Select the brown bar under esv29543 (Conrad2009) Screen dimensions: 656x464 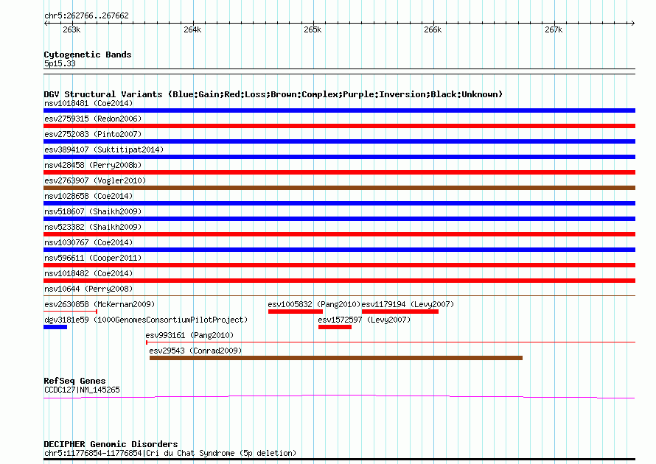point(335,358)
